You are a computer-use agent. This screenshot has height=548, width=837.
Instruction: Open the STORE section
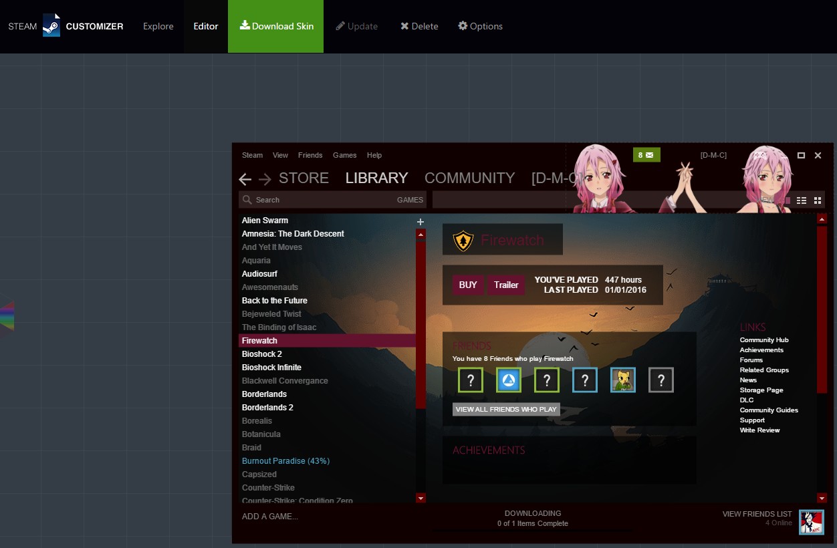tap(304, 178)
